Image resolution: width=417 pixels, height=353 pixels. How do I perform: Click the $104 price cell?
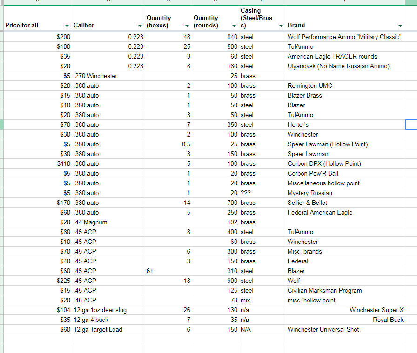pos(38,310)
